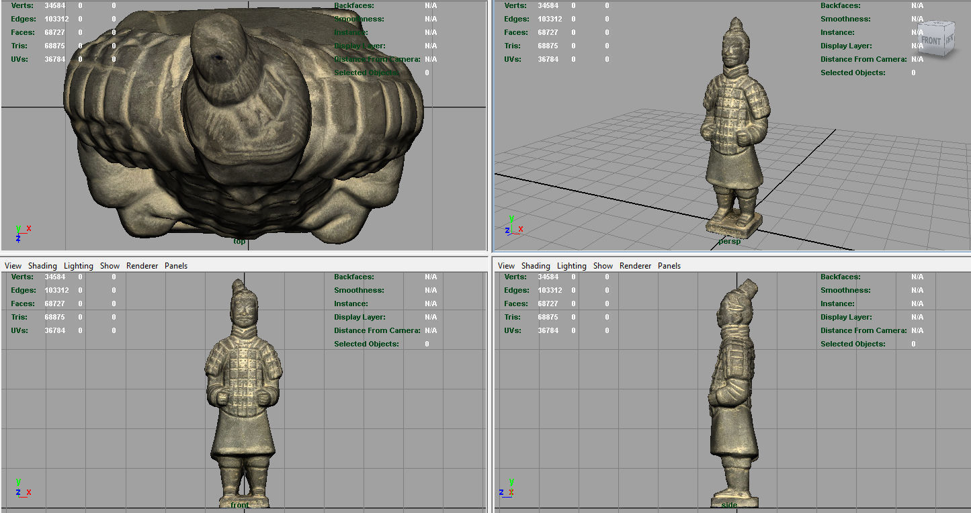This screenshot has width=971, height=513.
Task: Open the Show menu in the side panel
Action: (x=603, y=266)
